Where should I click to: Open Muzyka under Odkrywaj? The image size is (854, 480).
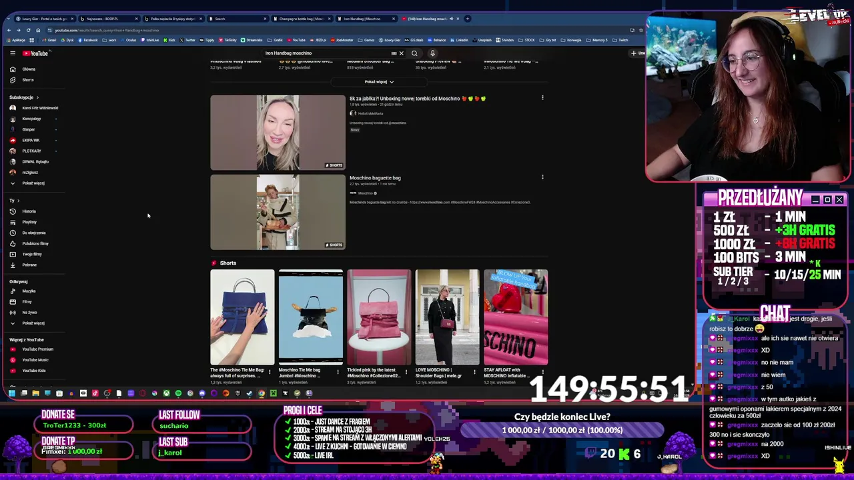(x=24, y=291)
